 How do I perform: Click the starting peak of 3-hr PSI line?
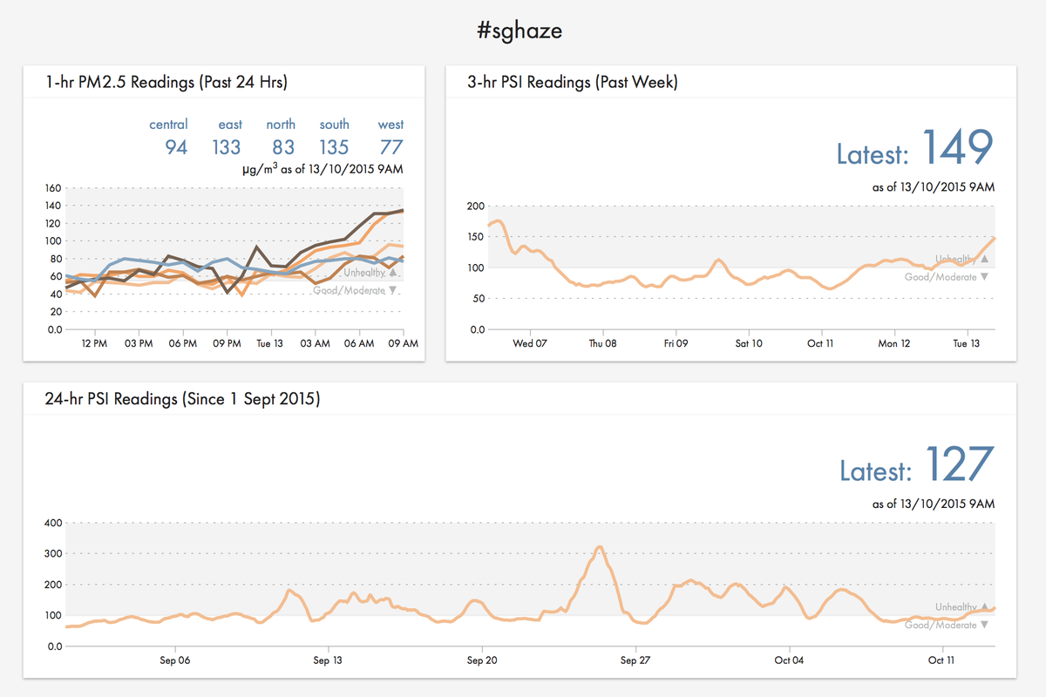pyautogui.click(x=497, y=221)
